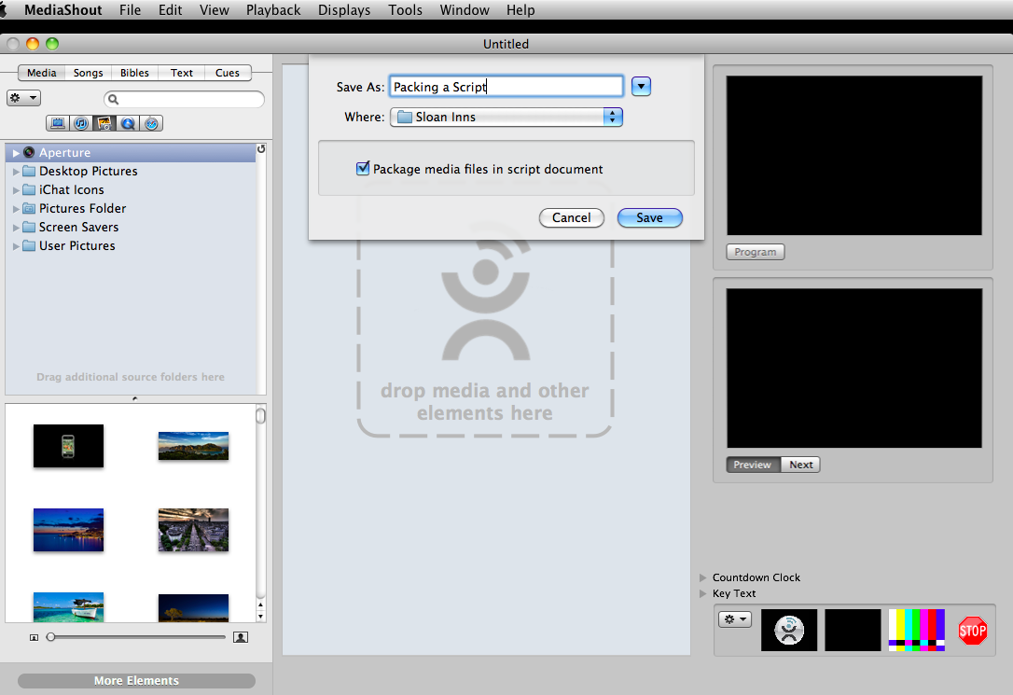Viewport: 1013px width, 695px height.
Task: Select the iTunes music source icon
Action: point(81,123)
